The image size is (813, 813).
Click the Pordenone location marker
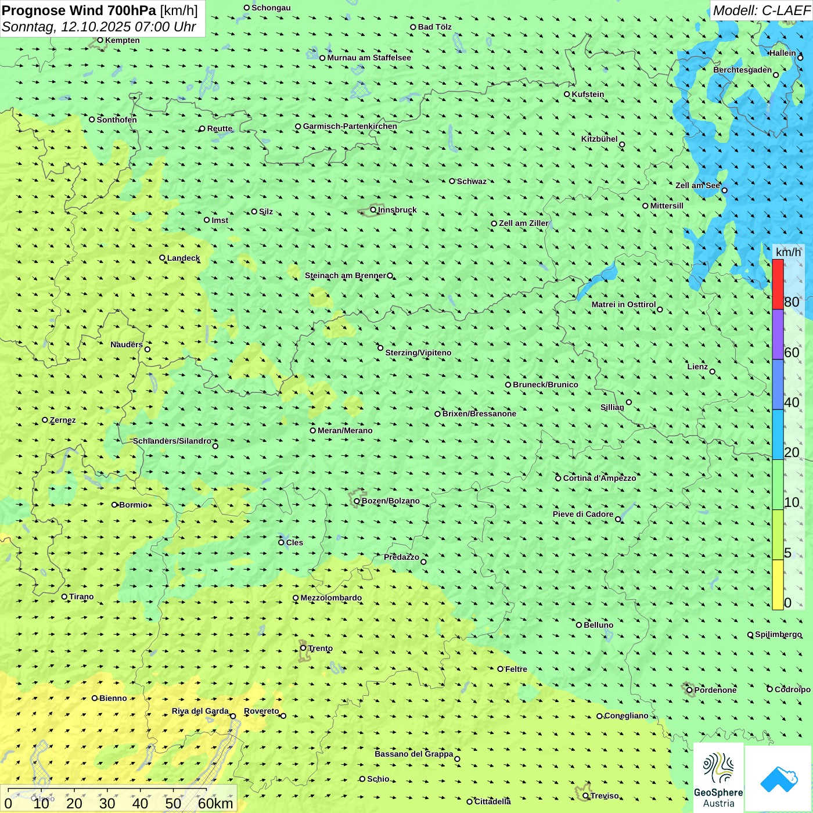coord(689,690)
